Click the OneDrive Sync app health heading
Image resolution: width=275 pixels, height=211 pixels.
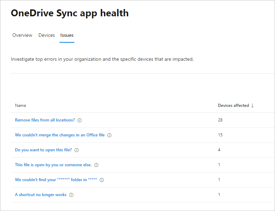pyautogui.click(x=70, y=13)
